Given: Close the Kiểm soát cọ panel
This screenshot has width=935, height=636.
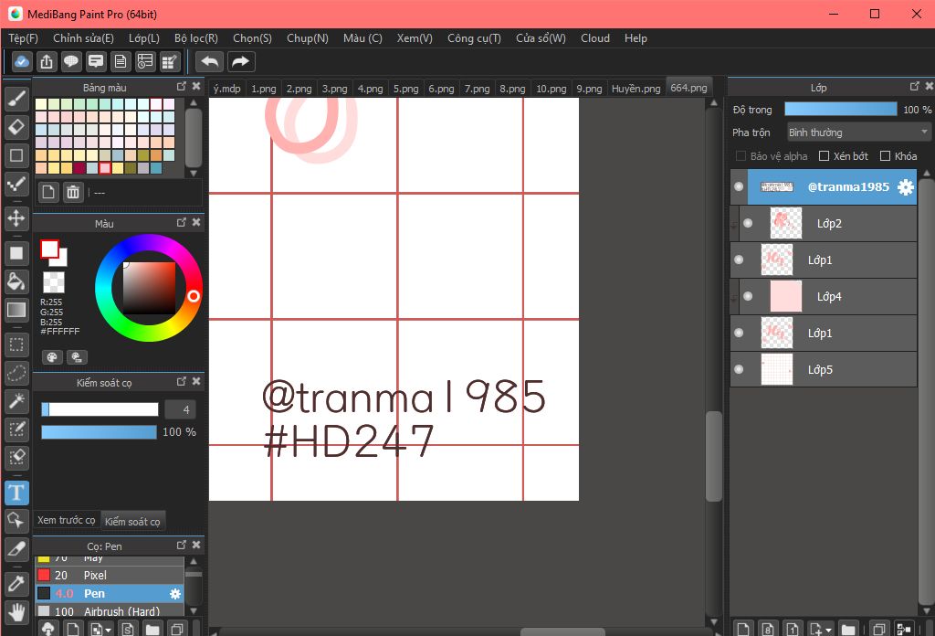Looking at the screenshot, I should [x=196, y=381].
